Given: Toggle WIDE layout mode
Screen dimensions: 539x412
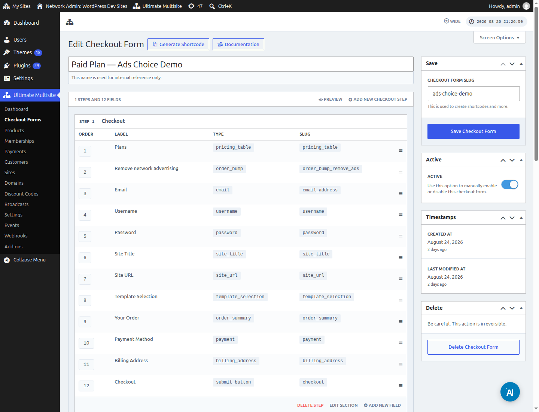Looking at the screenshot, I should pos(452,21).
